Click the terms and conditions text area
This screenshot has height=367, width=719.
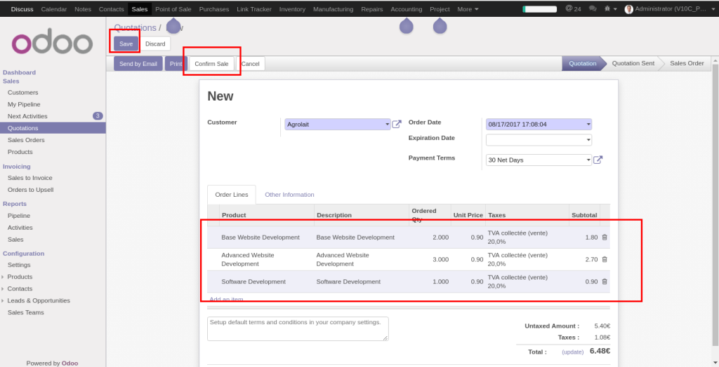(298, 328)
